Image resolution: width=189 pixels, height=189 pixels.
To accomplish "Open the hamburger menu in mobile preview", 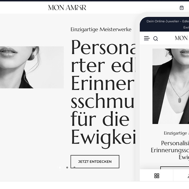I will tap(147, 38).
